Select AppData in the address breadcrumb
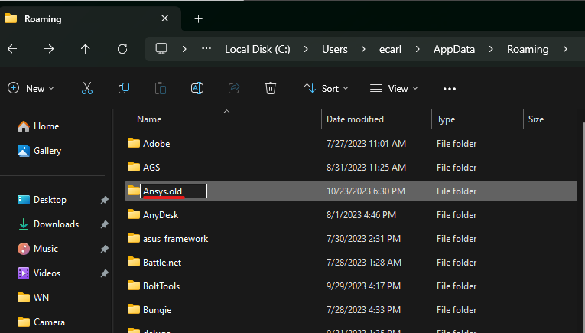Image resolution: width=585 pixels, height=333 pixels. [456, 49]
